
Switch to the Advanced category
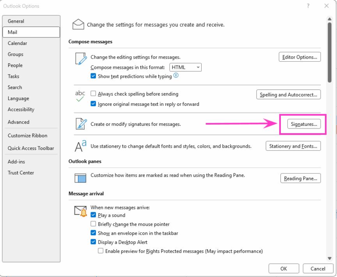pos(31,122)
